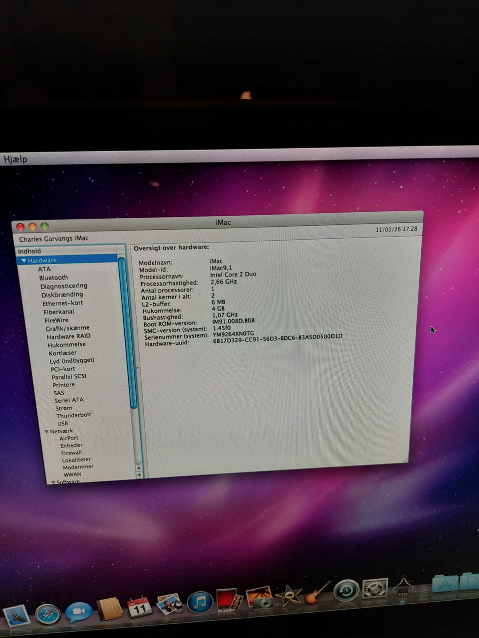The width and height of the screenshot is (479, 638).
Task: Select Fiberkanal in the sidebar
Action: tap(59, 312)
